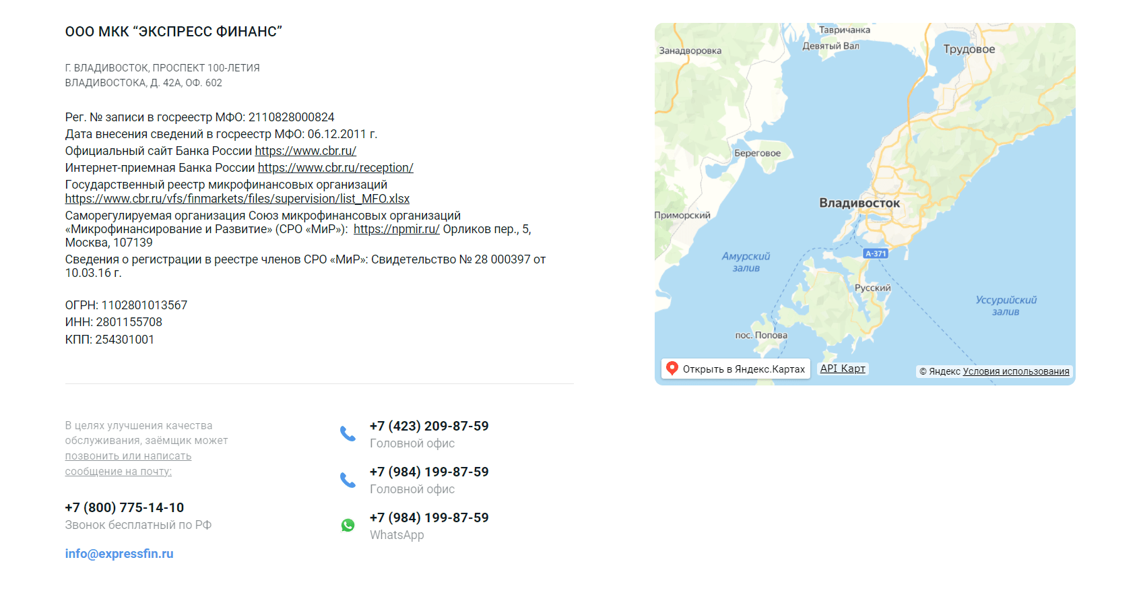This screenshot has width=1139, height=597.
Task: Open the API Карт link
Action: [x=842, y=369]
